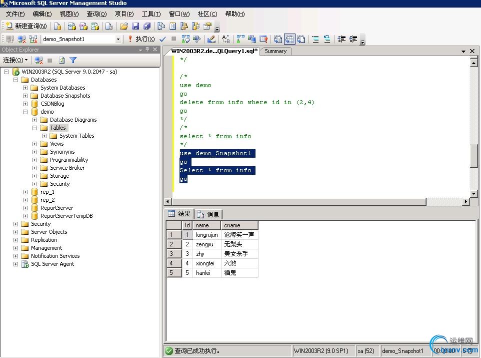Open a new Analysis Services MDX query
Image resolution: width=481 pixels, height=358 pixels.
click(x=72, y=27)
